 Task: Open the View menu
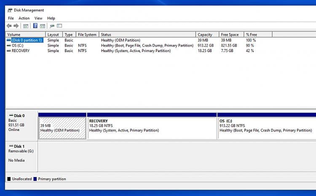(38, 18)
